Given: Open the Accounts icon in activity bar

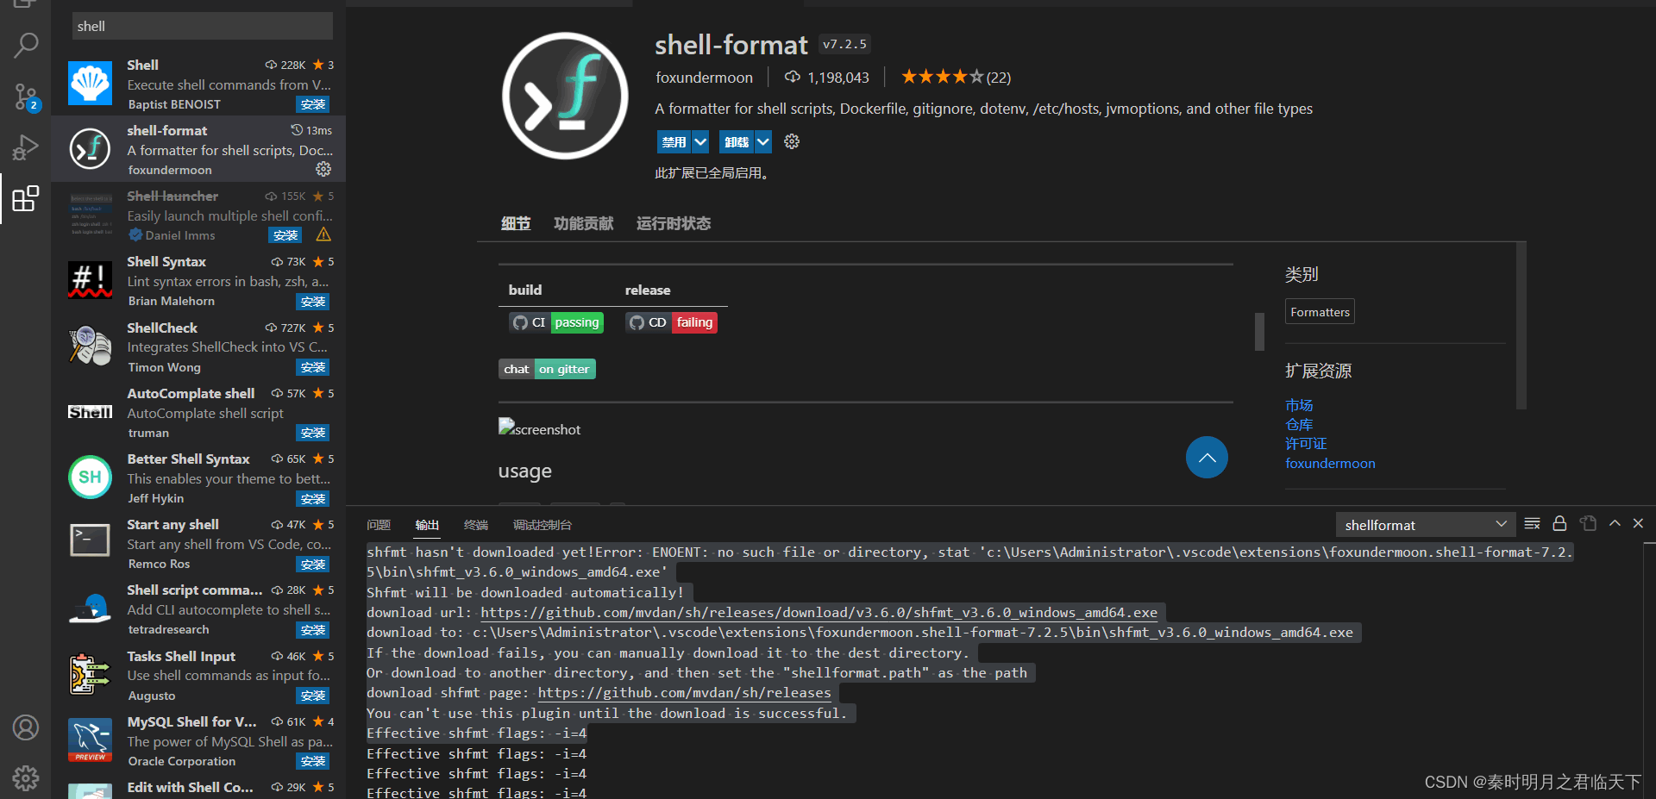Looking at the screenshot, I should (x=26, y=727).
